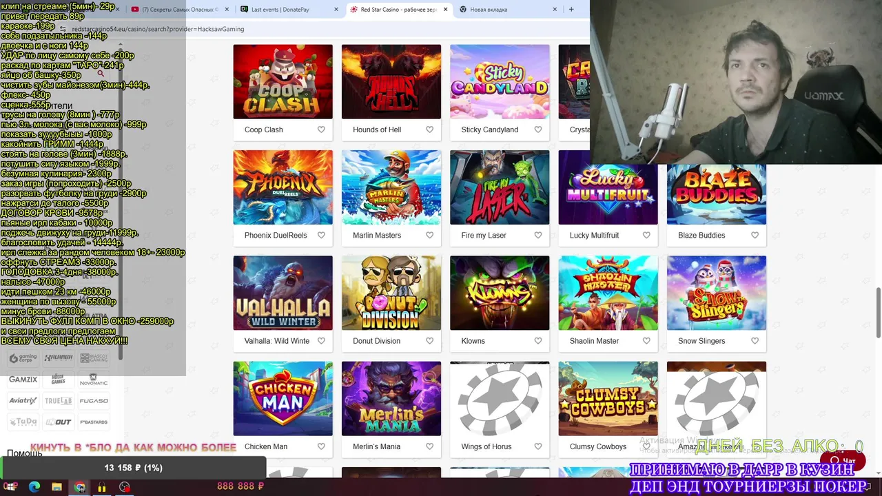Focus the redstarcasino54.eu address bar
The height and width of the screenshot is (496, 882).
click(324, 29)
